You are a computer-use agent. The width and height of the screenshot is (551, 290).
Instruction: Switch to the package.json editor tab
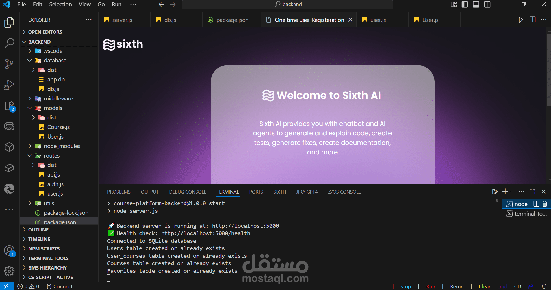[x=231, y=20]
